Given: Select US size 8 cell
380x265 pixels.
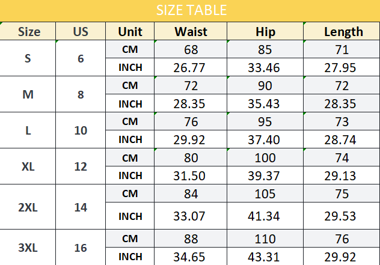Looking at the screenshot, I should 81,94.
